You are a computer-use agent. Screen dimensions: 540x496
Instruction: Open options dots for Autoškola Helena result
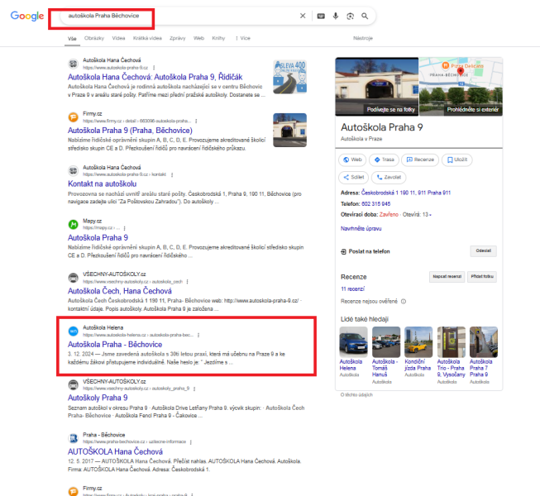click(x=198, y=335)
